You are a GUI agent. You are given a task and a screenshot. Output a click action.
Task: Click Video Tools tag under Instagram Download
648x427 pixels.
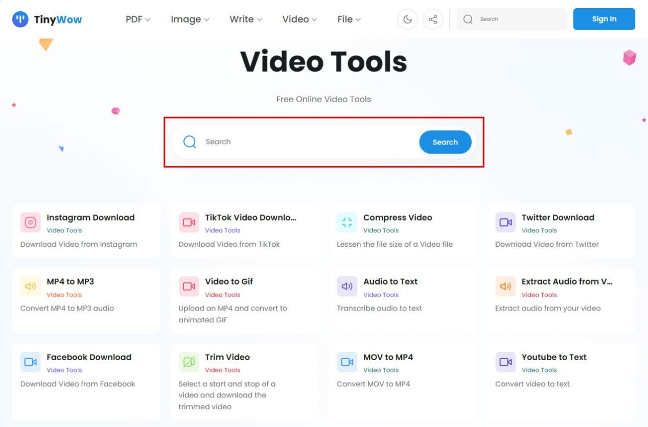pyautogui.click(x=64, y=230)
